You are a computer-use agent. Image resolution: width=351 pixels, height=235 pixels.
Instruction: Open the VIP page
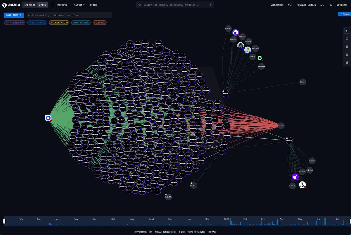click(290, 5)
